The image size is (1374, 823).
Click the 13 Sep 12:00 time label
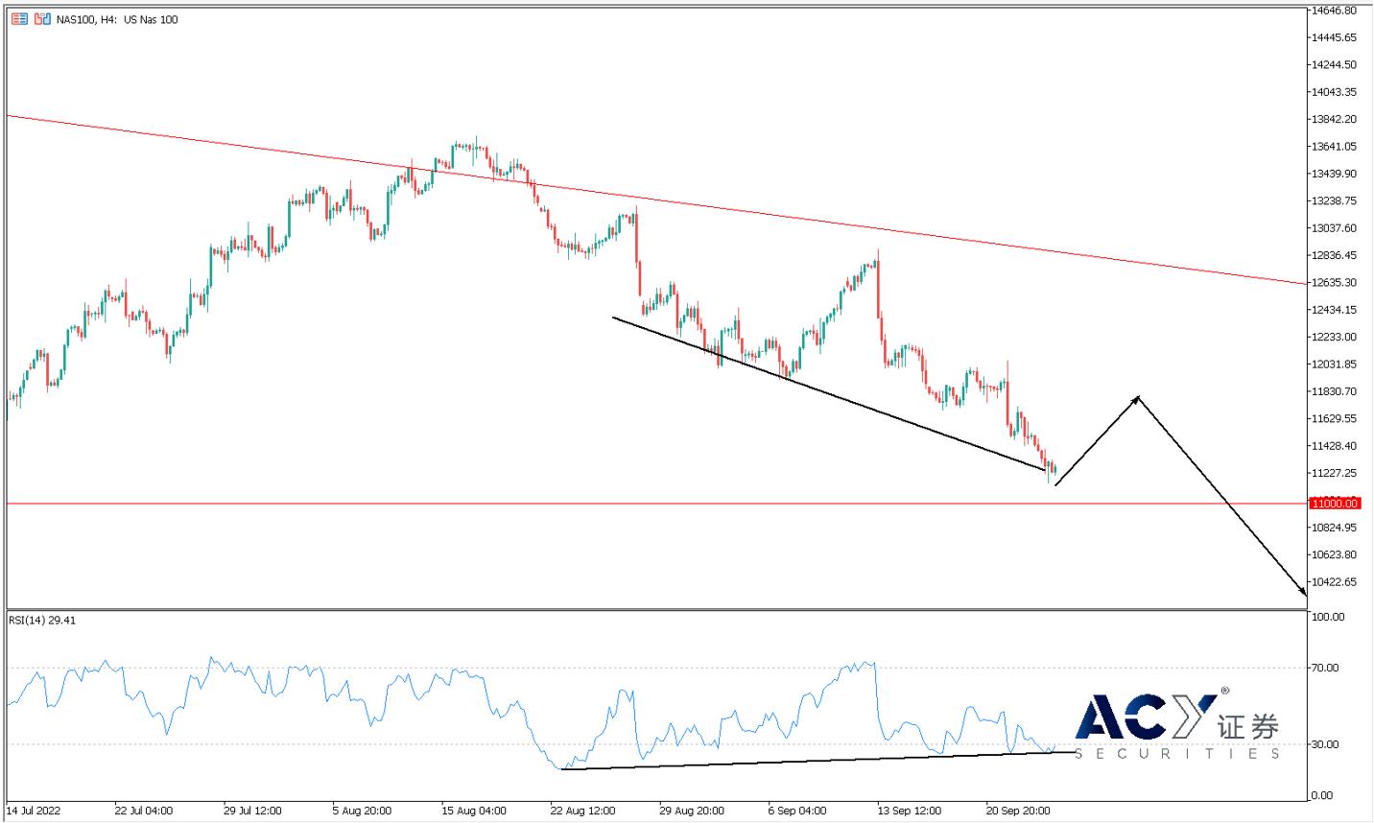click(910, 811)
